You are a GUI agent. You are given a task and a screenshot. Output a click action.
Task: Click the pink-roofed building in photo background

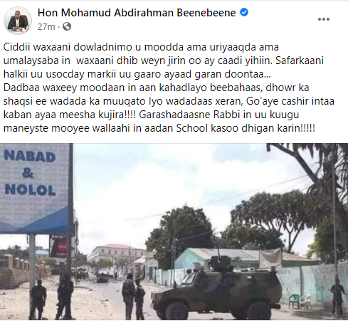coord(116,254)
